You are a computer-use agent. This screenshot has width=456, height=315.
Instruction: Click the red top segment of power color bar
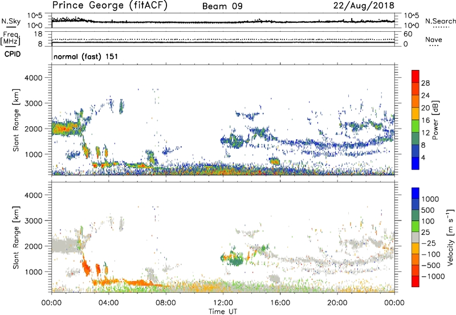(416, 76)
